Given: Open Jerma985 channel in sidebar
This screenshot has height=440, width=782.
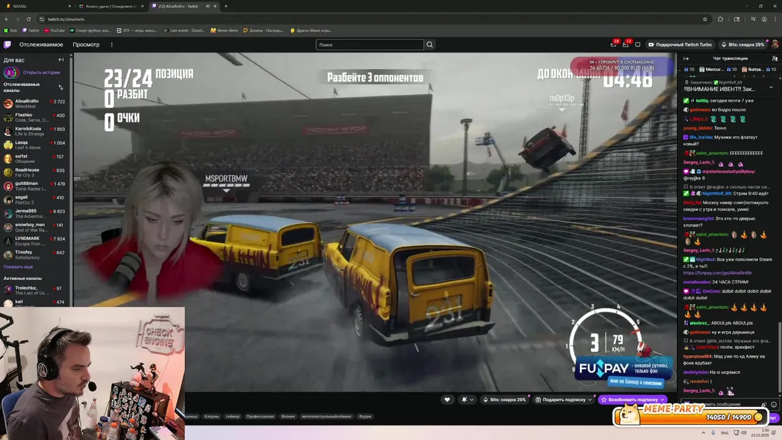Looking at the screenshot, I should [x=34, y=214].
